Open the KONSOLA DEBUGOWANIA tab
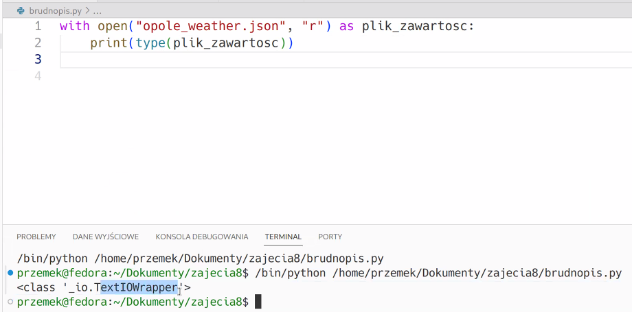This screenshot has width=632, height=312. (202, 237)
